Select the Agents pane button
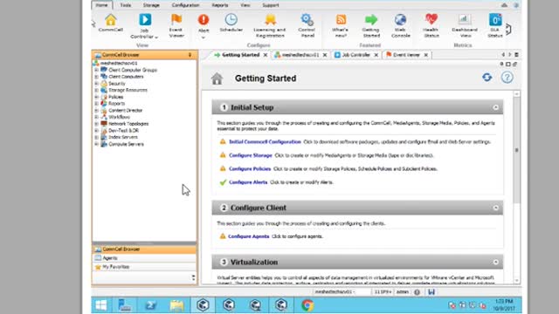The image size is (559, 314). click(x=144, y=258)
